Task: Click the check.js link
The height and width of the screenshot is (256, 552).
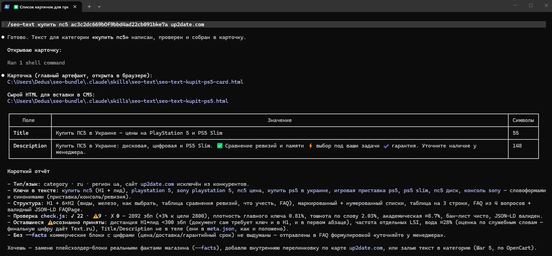Action: 53,216
